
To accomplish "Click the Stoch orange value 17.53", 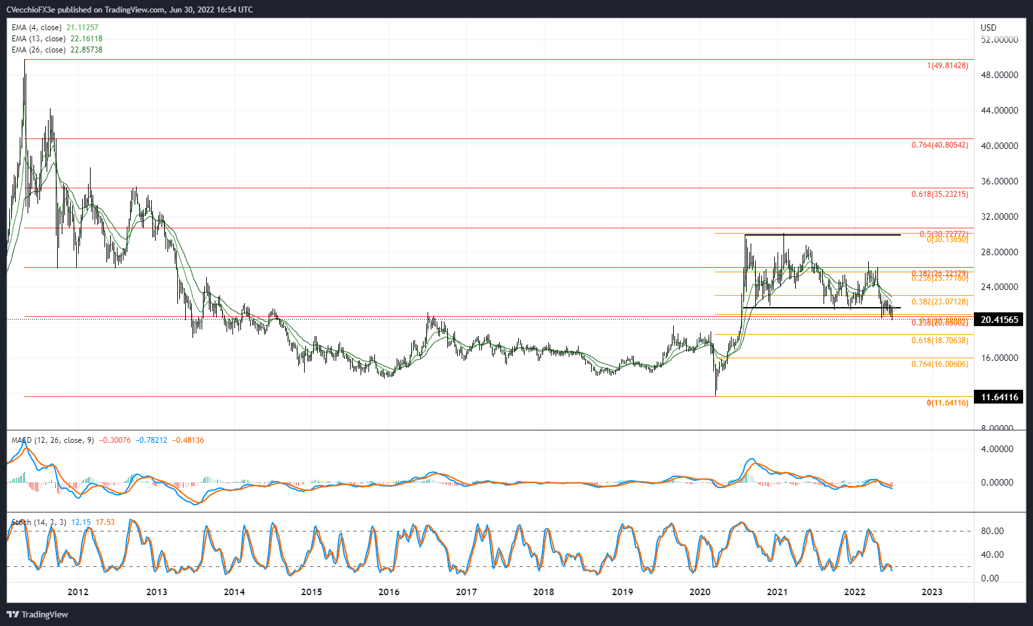I will 105,522.
